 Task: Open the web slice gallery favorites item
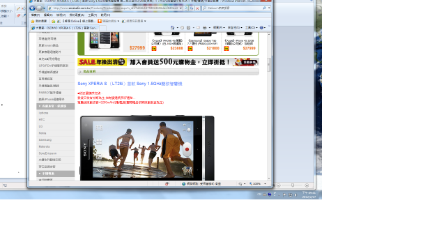tap(134, 22)
